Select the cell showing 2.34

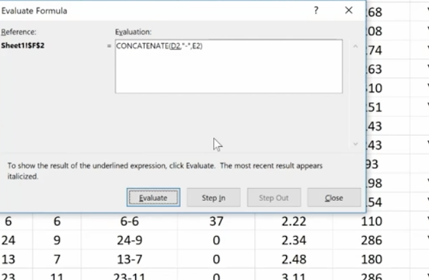click(294, 240)
